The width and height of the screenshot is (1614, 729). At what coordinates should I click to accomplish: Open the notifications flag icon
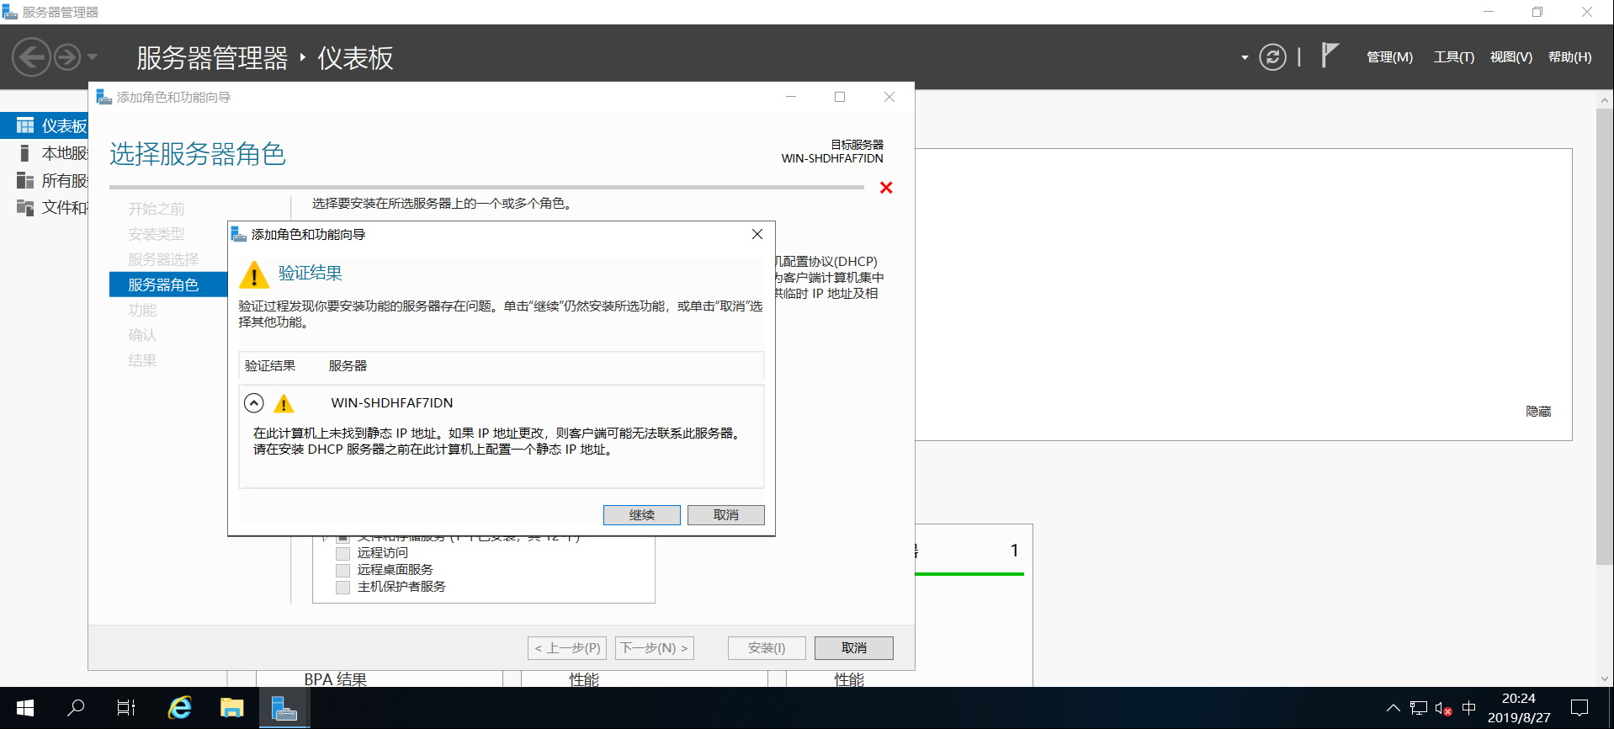pyautogui.click(x=1330, y=56)
